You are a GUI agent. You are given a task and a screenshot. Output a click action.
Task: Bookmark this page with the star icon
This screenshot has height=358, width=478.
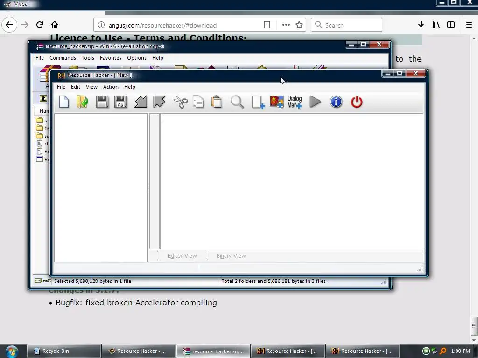coord(299,25)
